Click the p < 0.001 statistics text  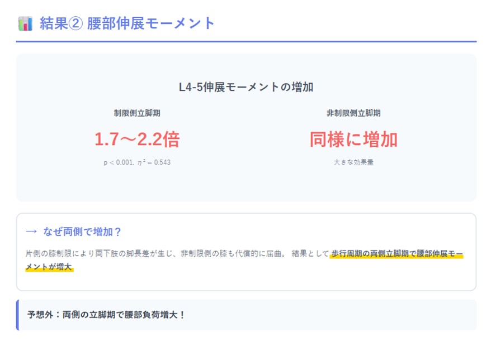[x=121, y=162]
